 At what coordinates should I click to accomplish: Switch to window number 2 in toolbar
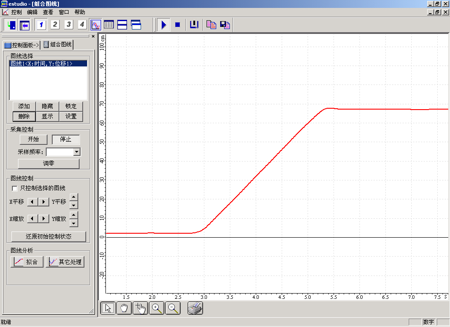55,25
